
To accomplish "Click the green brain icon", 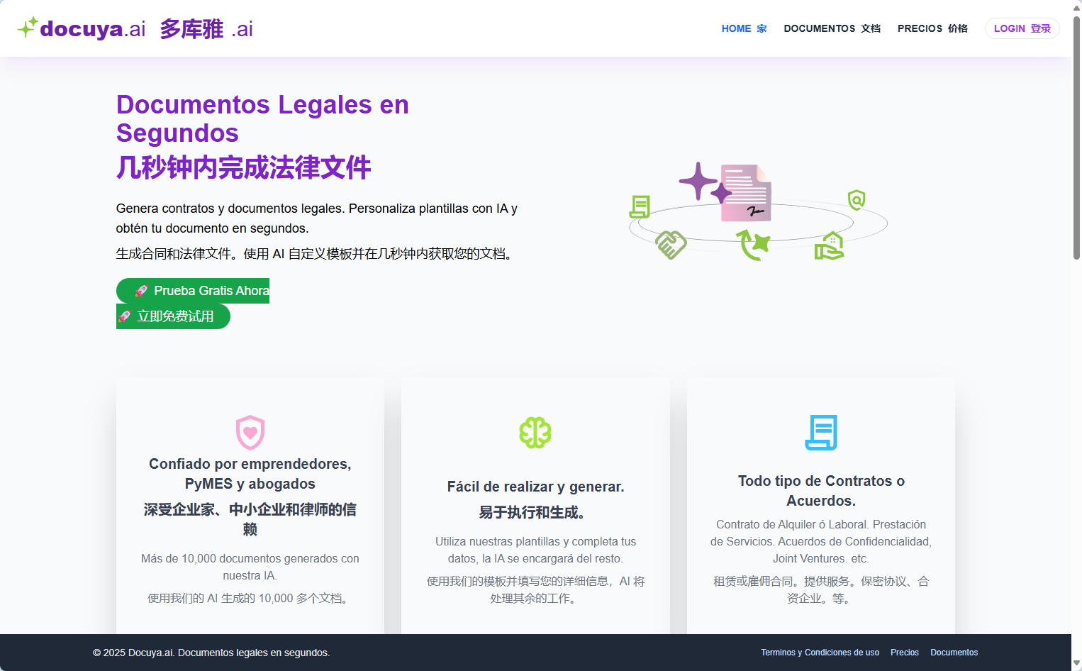I will (535, 433).
